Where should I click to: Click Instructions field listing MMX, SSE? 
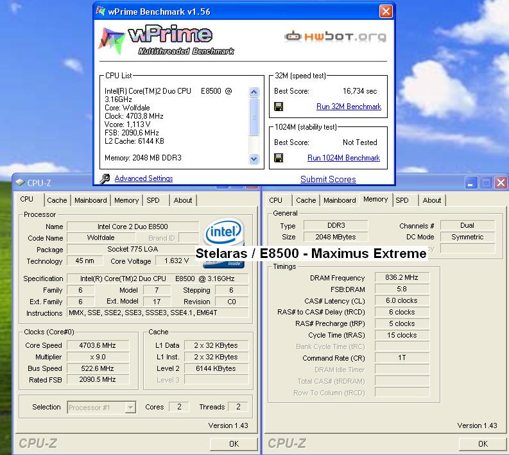click(158, 313)
